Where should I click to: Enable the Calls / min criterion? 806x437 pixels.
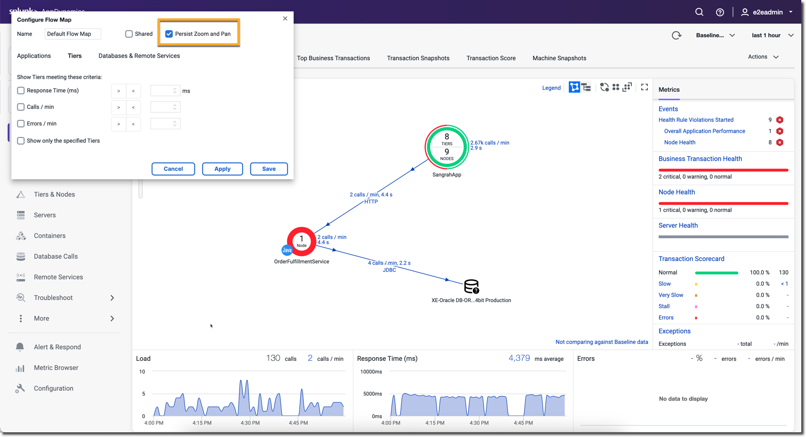(21, 107)
